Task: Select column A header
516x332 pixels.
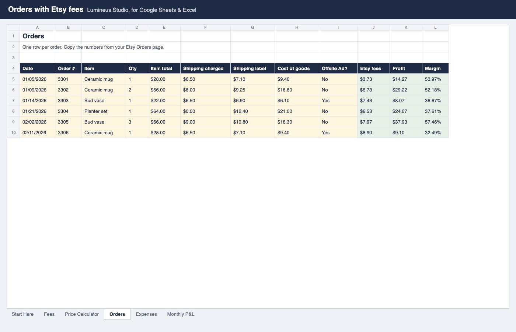Action: click(x=37, y=27)
